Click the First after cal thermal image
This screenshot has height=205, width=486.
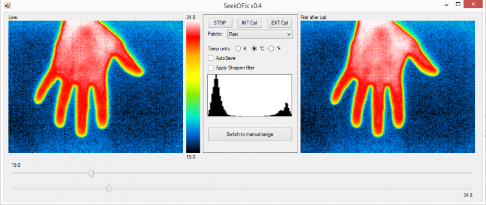pos(388,86)
